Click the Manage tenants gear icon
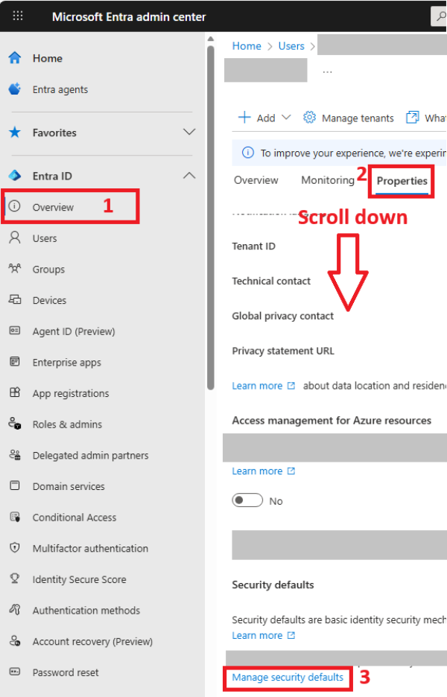Image resolution: width=447 pixels, height=697 pixels. (x=309, y=118)
